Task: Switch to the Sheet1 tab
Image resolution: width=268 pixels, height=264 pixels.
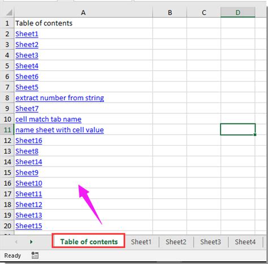Action: [x=141, y=242]
